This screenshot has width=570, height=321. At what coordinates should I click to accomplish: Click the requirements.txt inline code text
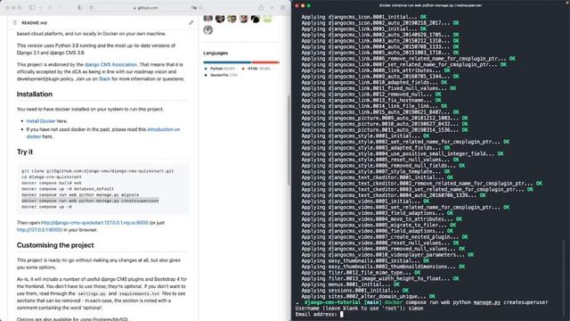[139, 293]
